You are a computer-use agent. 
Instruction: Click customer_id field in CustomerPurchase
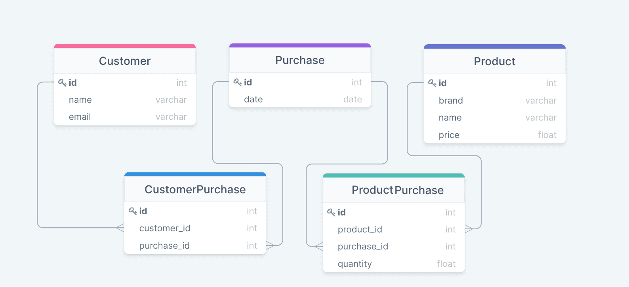pyautogui.click(x=195, y=228)
